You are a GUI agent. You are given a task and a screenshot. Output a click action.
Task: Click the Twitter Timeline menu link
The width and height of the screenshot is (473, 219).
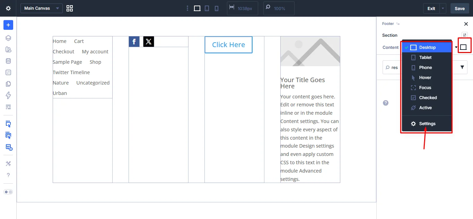pos(71,72)
